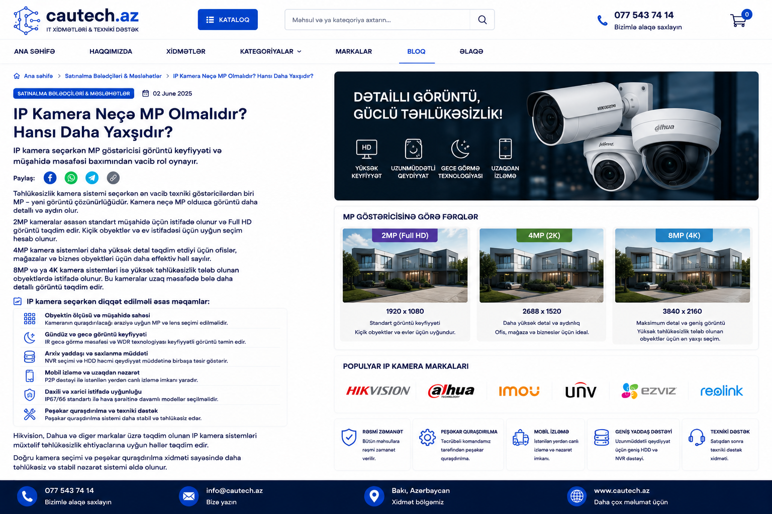This screenshot has height=514, width=772.
Task: Open the KATALOQ catalog button
Action: coord(228,20)
